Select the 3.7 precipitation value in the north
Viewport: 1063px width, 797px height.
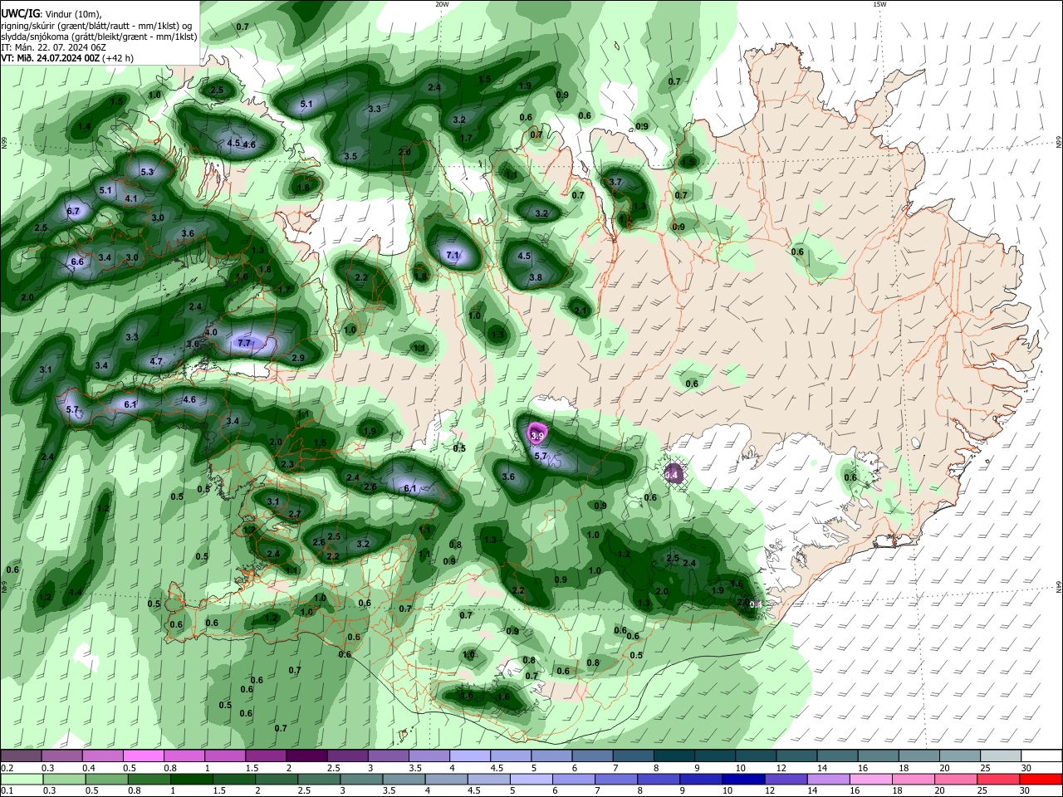click(615, 183)
